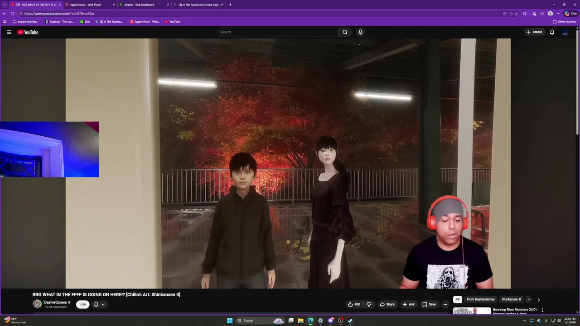Open Import favorites bookmark
Screen dimensions: 580x326
pyautogui.click(x=25, y=22)
